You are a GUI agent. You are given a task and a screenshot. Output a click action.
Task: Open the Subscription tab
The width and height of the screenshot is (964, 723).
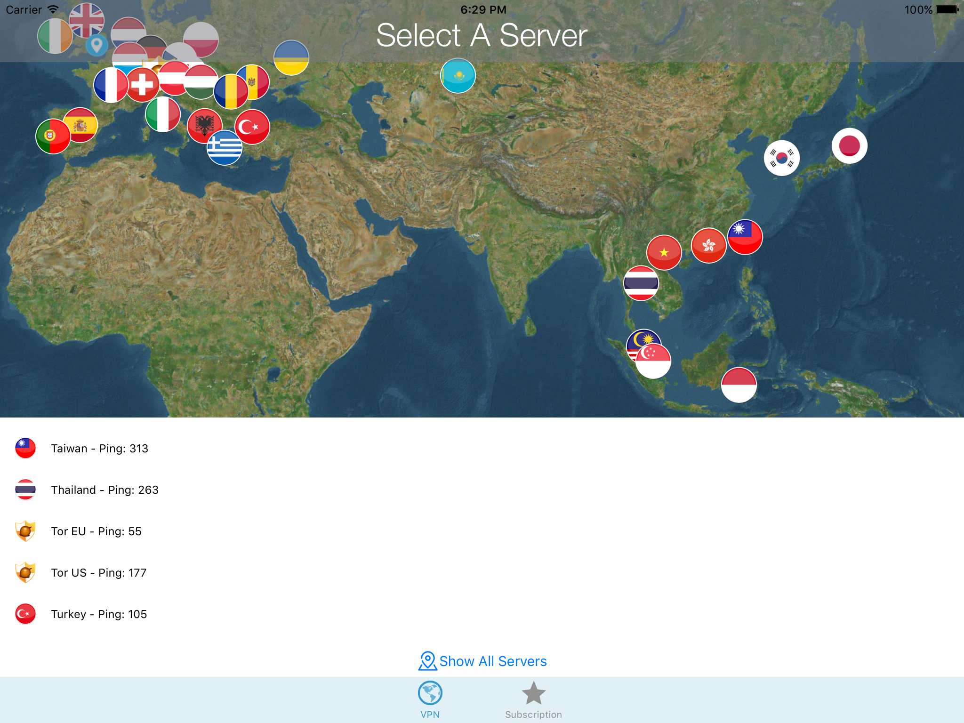pos(533,700)
